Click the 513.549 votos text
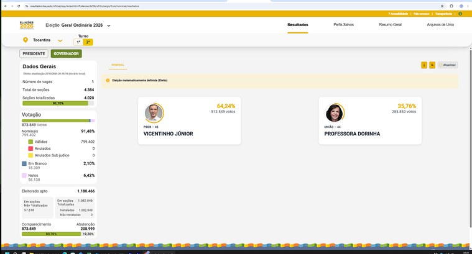The height and width of the screenshot is (254, 472). tap(223, 112)
